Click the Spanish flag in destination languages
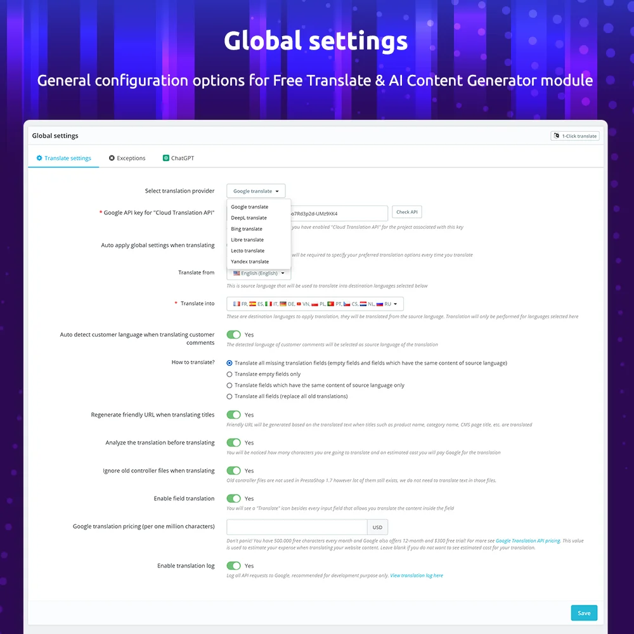 pyautogui.click(x=252, y=304)
